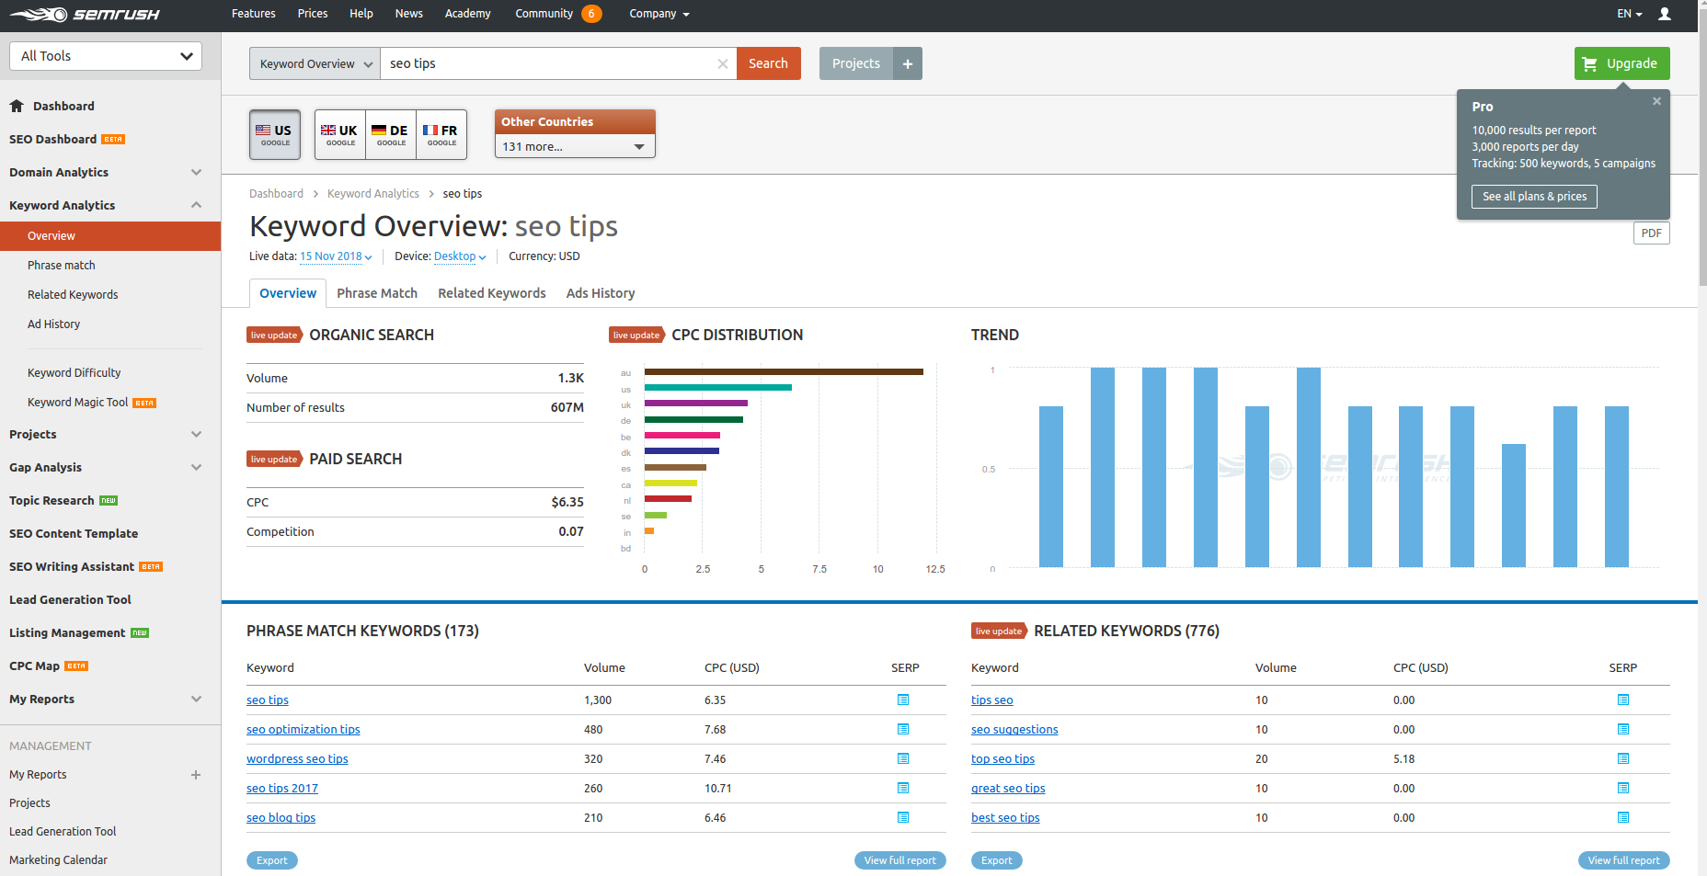1707x876 pixels.
Task: Switch to Related Keywords tab
Action: tap(492, 293)
